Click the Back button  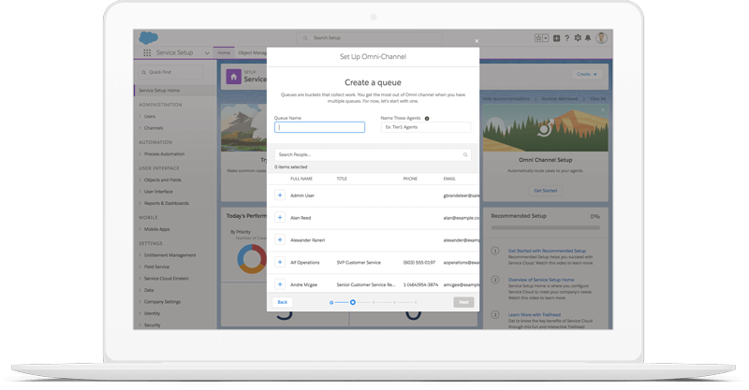(x=282, y=302)
